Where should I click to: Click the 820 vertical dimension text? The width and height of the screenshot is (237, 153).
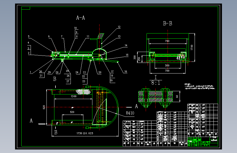[44, 107]
